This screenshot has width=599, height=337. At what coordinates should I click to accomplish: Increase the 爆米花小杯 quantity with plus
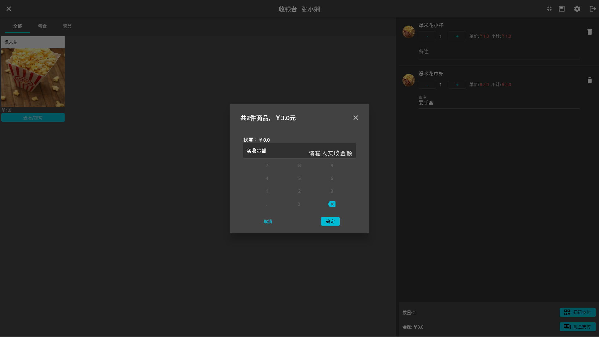pyautogui.click(x=457, y=36)
